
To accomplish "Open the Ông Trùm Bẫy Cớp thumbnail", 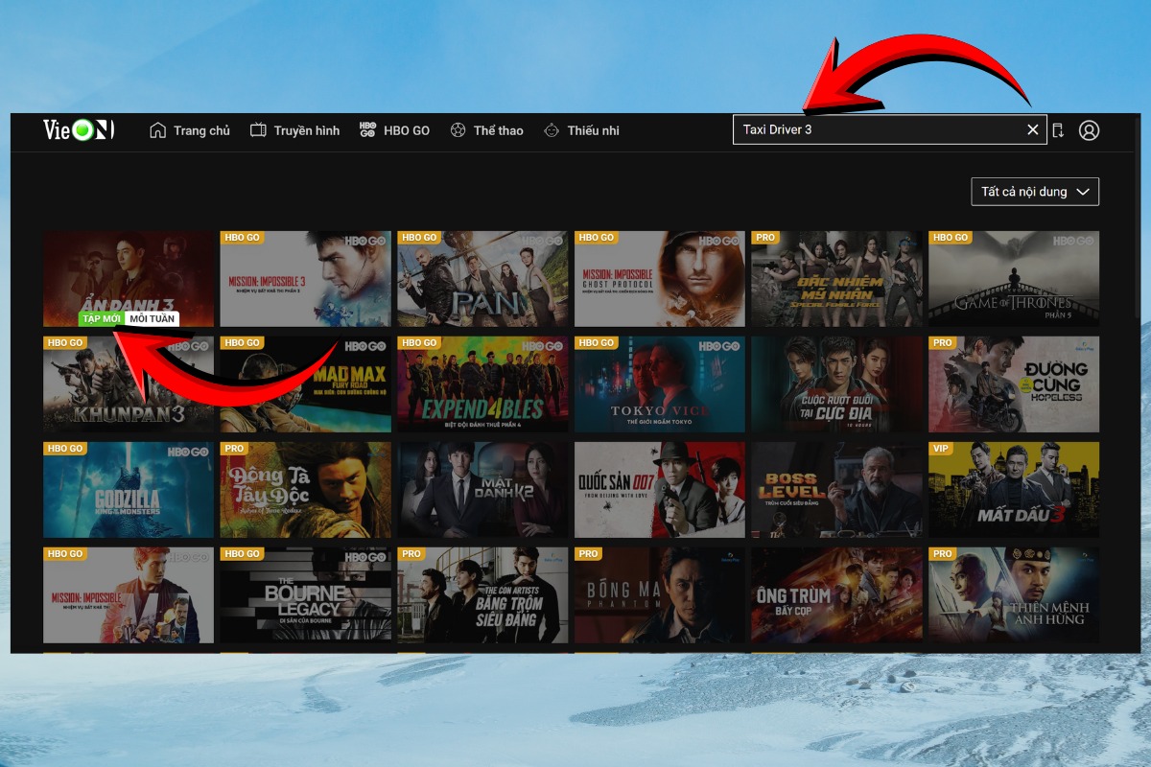I will tap(836, 594).
